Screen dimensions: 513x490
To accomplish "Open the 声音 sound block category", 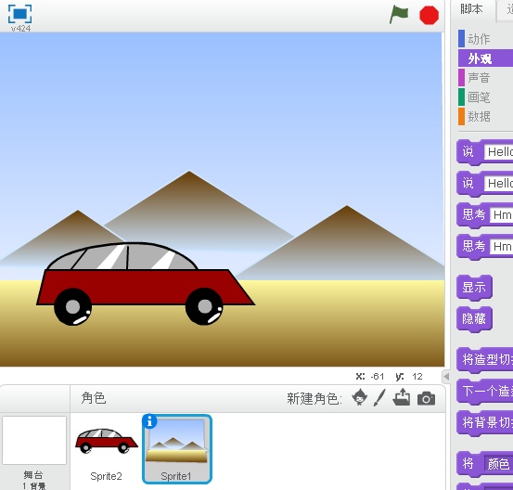I will (485, 78).
